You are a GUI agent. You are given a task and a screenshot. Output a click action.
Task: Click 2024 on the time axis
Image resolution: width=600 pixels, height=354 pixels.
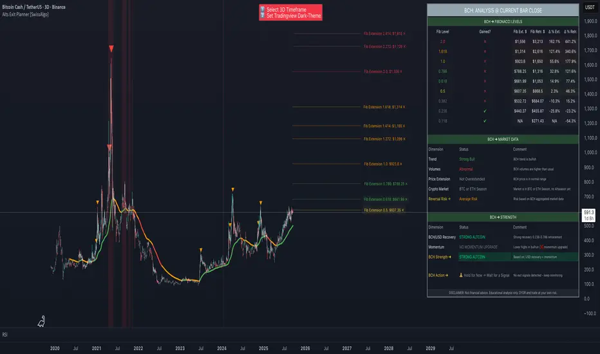tap(221, 348)
